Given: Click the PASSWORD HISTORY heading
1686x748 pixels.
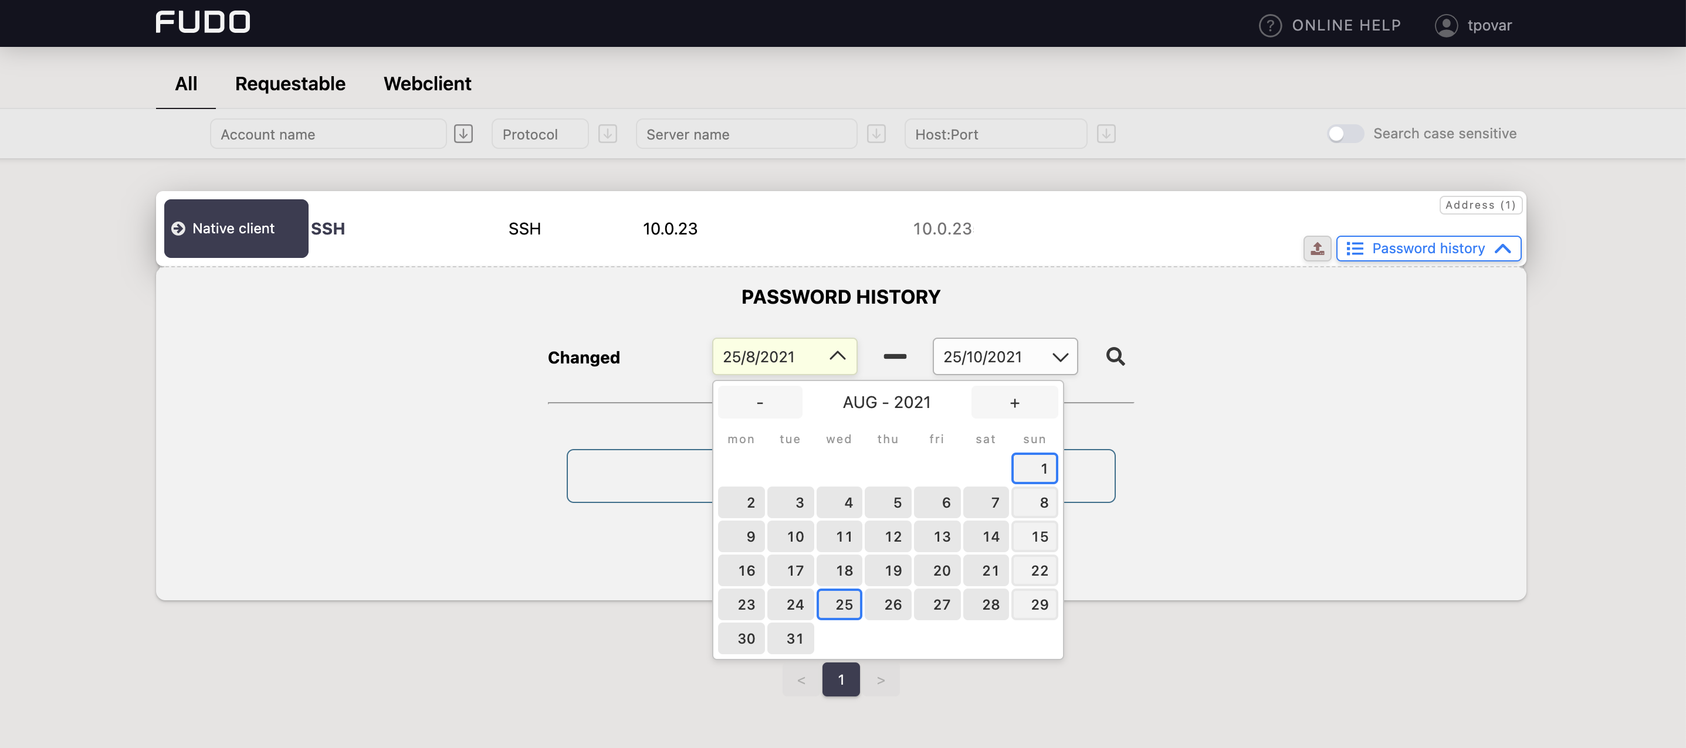Looking at the screenshot, I should click(841, 297).
